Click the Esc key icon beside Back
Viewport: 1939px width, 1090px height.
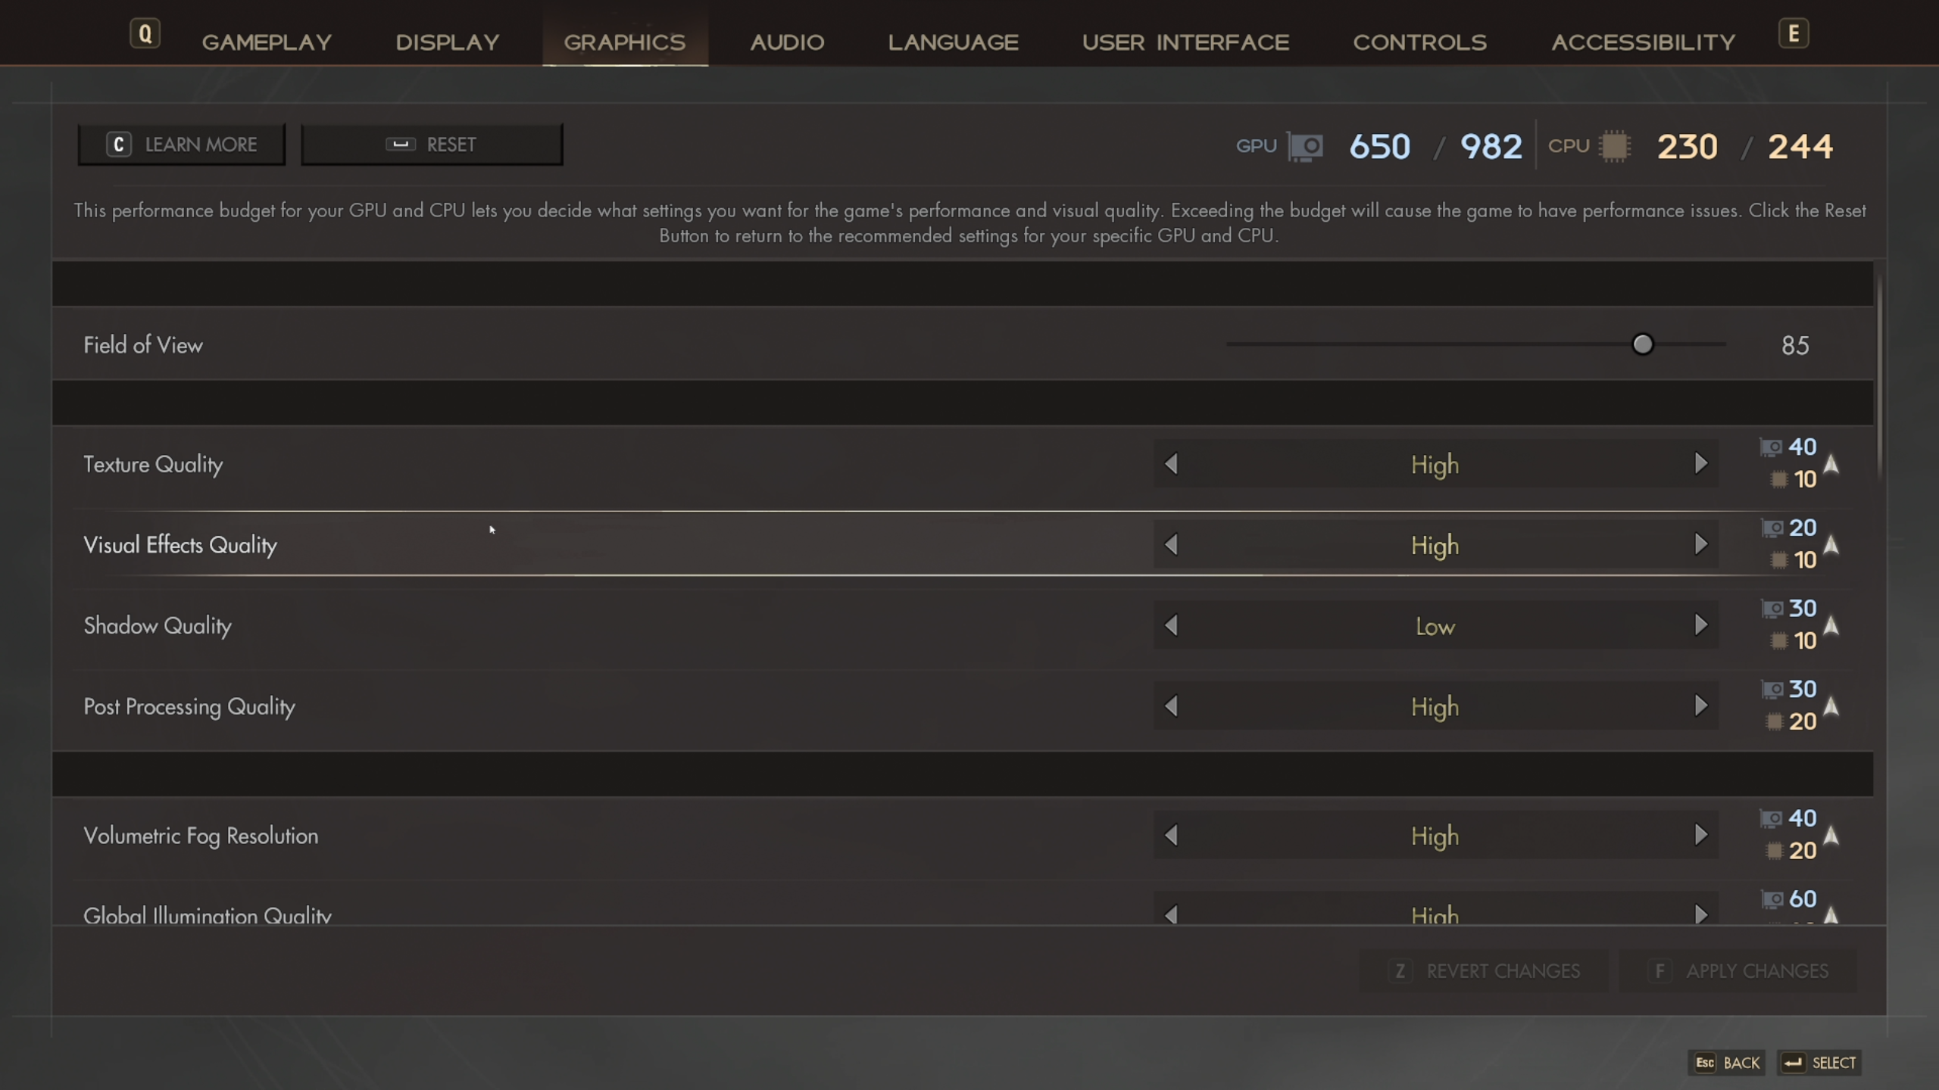click(1704, 1063)
